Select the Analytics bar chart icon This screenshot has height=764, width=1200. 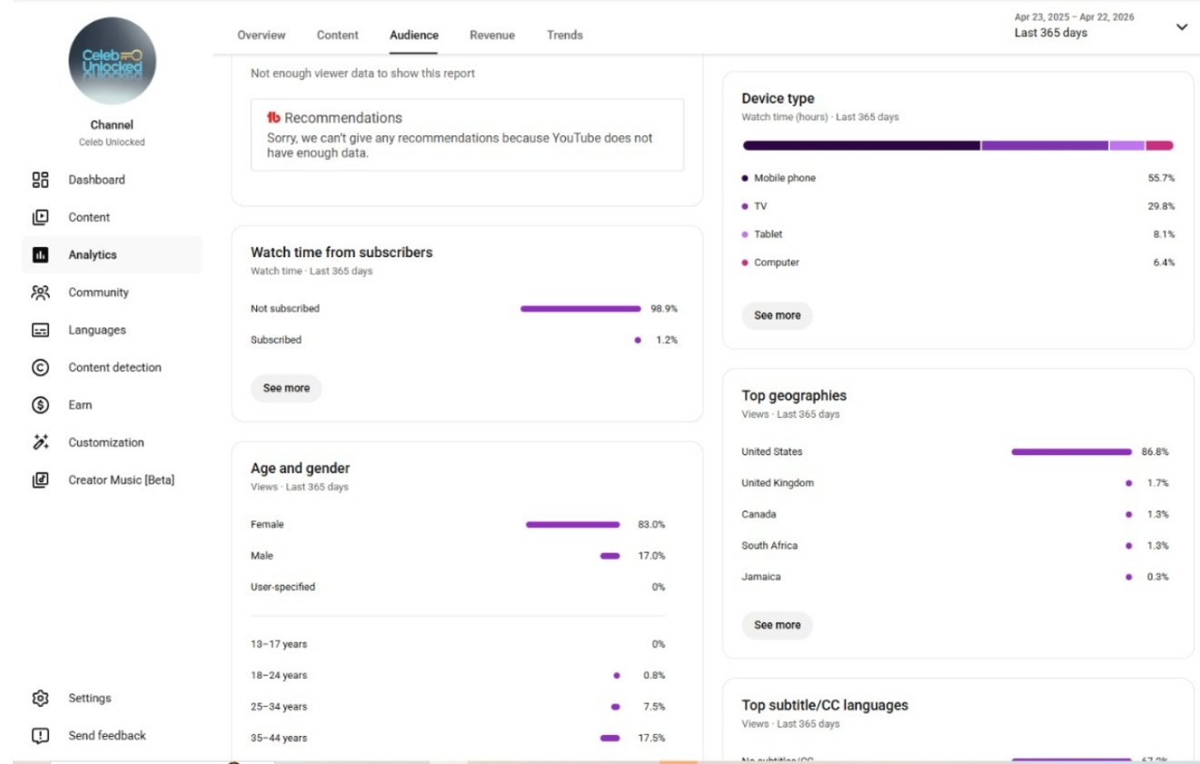coord(40,255)
